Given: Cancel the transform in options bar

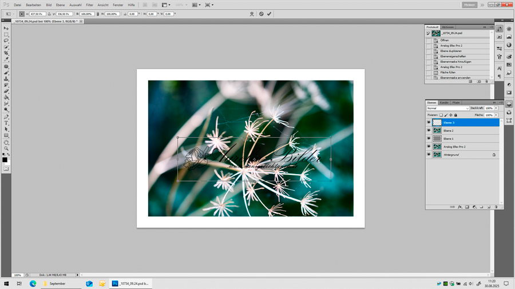Looking at the screenshot, I should (x=261, y=14).
